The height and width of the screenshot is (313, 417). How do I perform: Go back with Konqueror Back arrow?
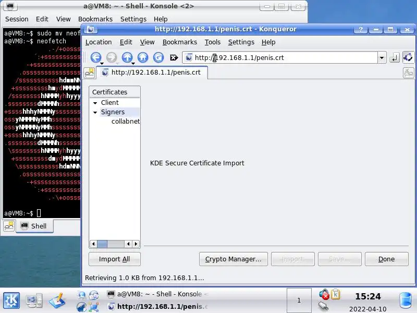click(x=95, y=57)
